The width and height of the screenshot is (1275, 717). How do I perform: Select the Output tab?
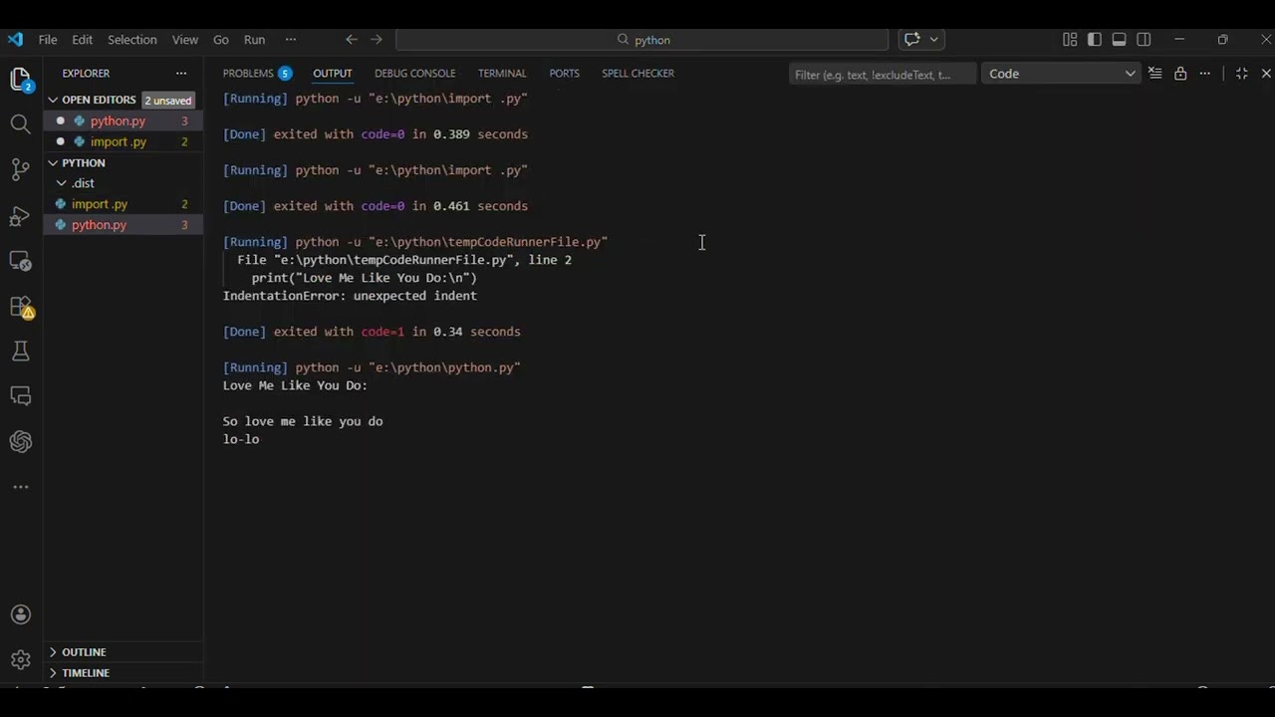coord(333,74)
